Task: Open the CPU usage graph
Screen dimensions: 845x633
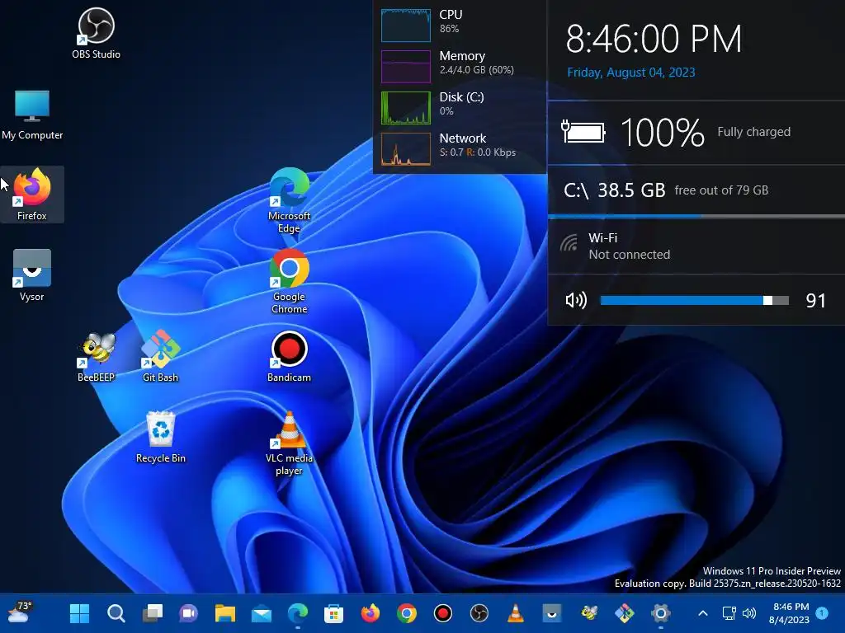Action: (406, 25)
